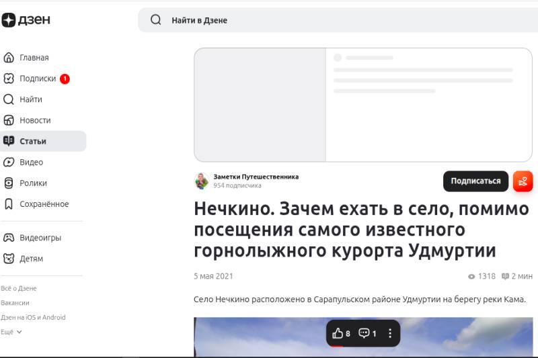Click the Дзен logo icon
538x358 pixels.
9,20
